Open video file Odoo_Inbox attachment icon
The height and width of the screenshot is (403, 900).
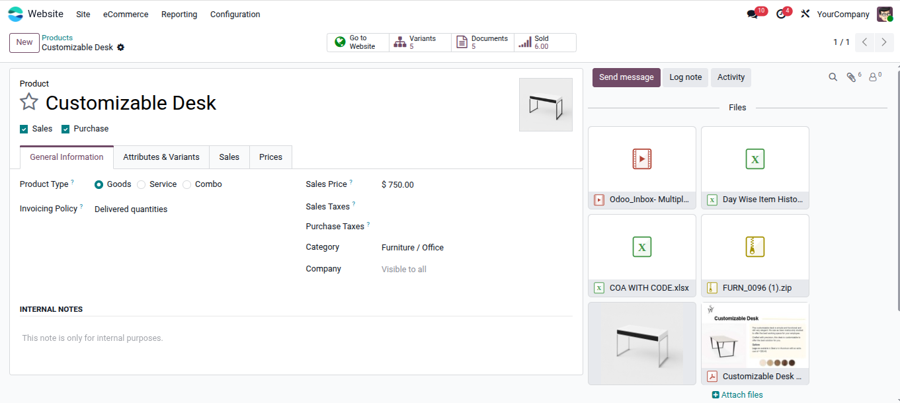[642, 159]
